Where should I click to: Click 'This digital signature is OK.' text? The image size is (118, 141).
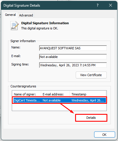click(40, 28)
